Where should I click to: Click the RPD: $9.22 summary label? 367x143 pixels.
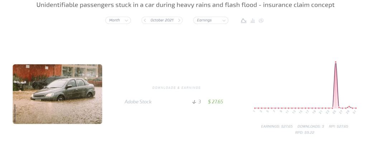305,133
